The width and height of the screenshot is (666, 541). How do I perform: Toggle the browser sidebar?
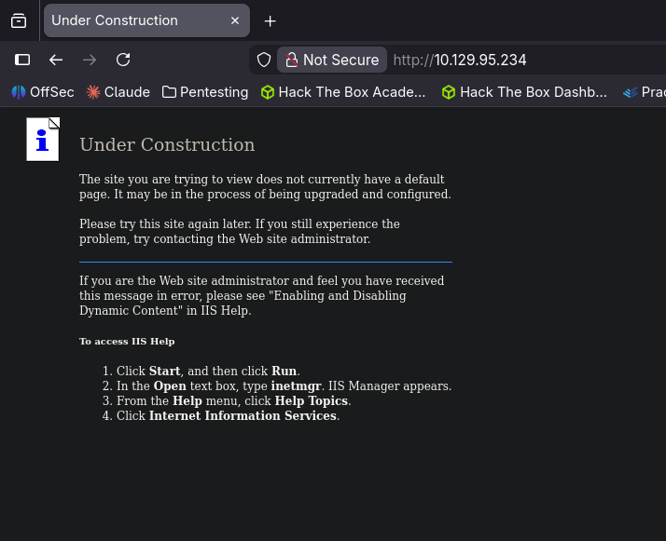pos(22,60)
